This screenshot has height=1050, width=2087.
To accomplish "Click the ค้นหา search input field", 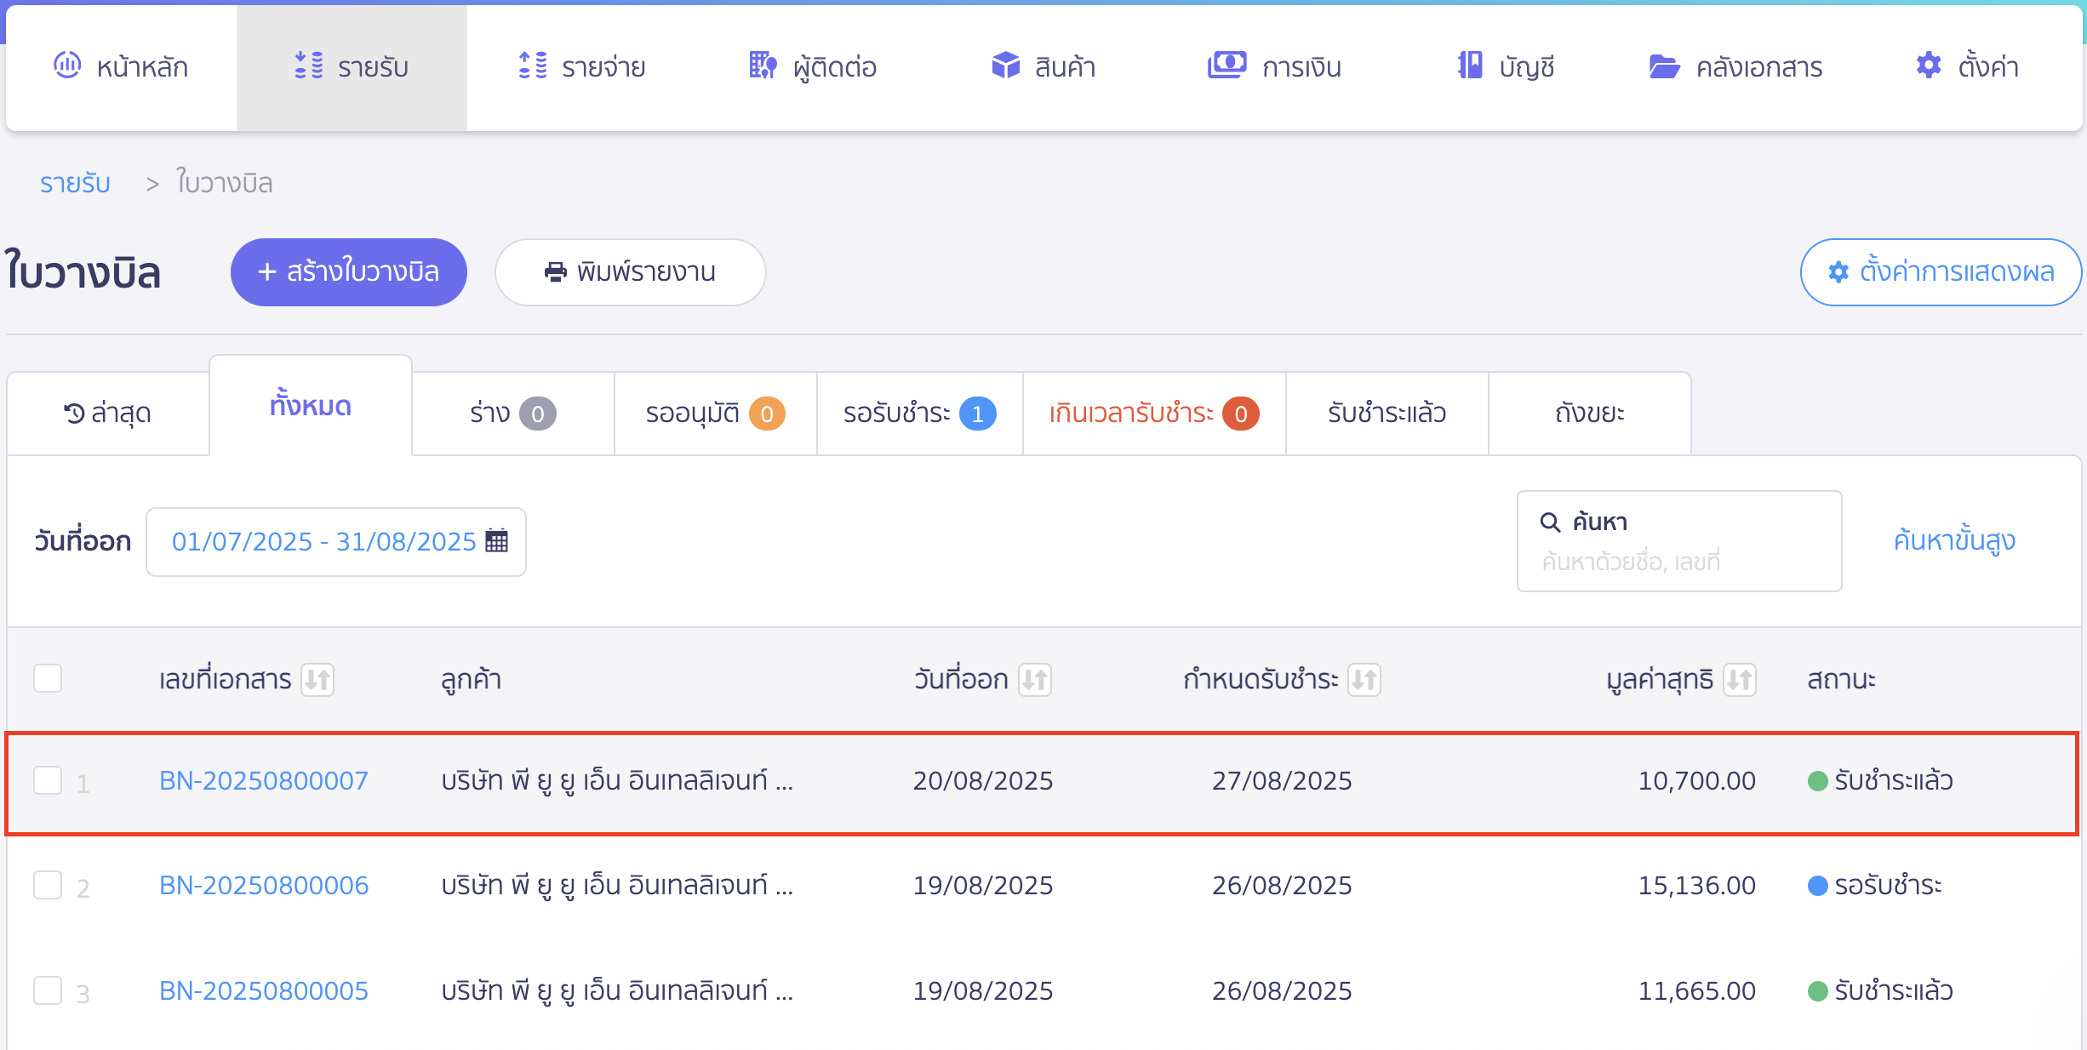I will tap(1679, 541).
